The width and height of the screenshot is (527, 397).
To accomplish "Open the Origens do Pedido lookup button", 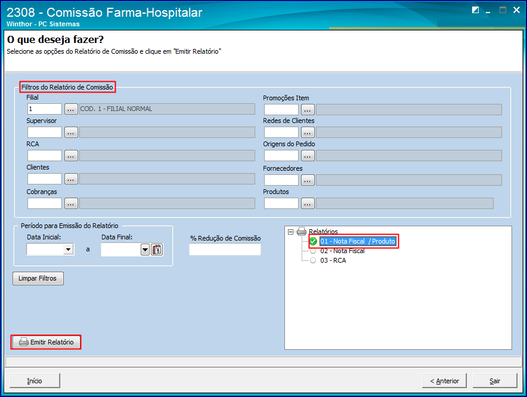I will (x=308, y=155).
